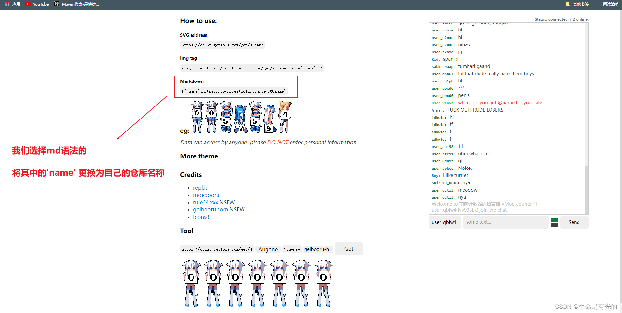Click the Tool heading
This screenshot has width=622, height=313.
click(187, 231)
